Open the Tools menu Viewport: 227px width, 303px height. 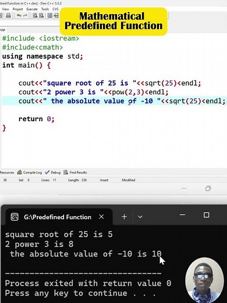[x=45, y=9]
